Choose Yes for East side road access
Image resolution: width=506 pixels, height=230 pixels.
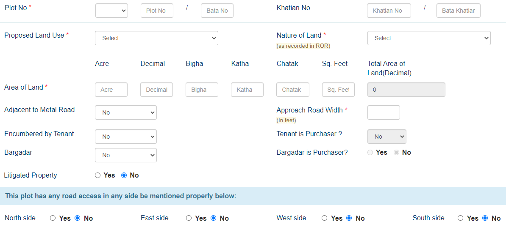pos(189,218)
